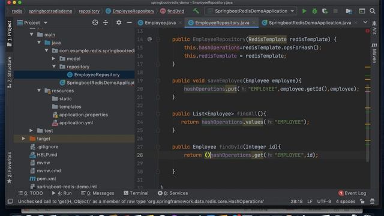Collapse the com.example.redis package
The width and height of the screenshot is (384, 216).
coord(47,50)
